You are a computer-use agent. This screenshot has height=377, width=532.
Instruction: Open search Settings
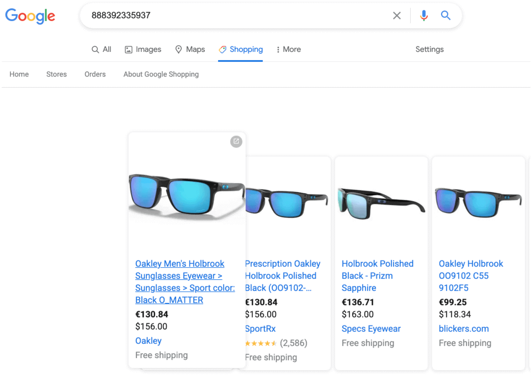(429, 49)
